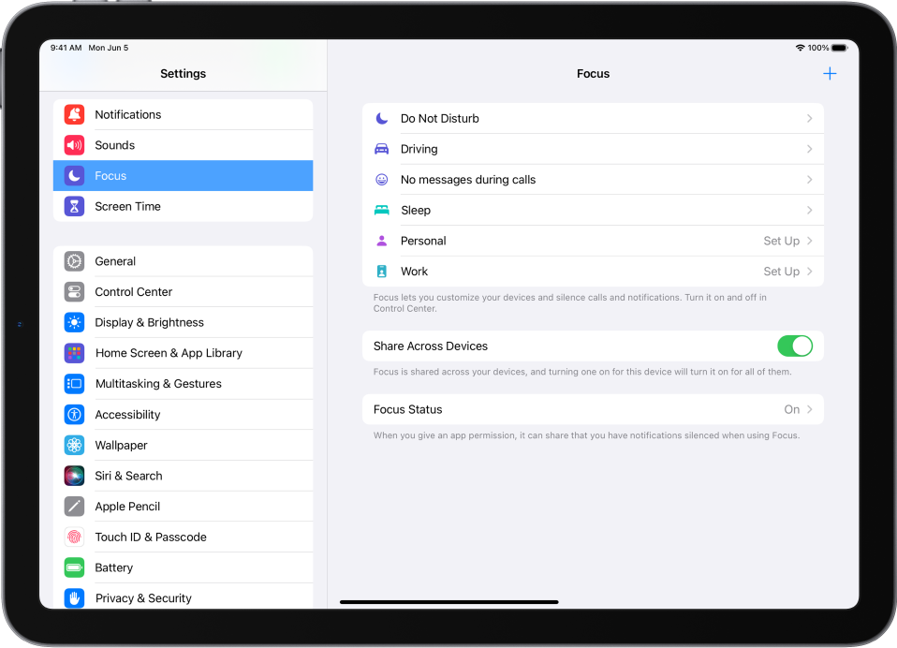Click the Touch ID & Passcode icon
The height and width of the screenshot is (648, 897).
tap(74, 537)
